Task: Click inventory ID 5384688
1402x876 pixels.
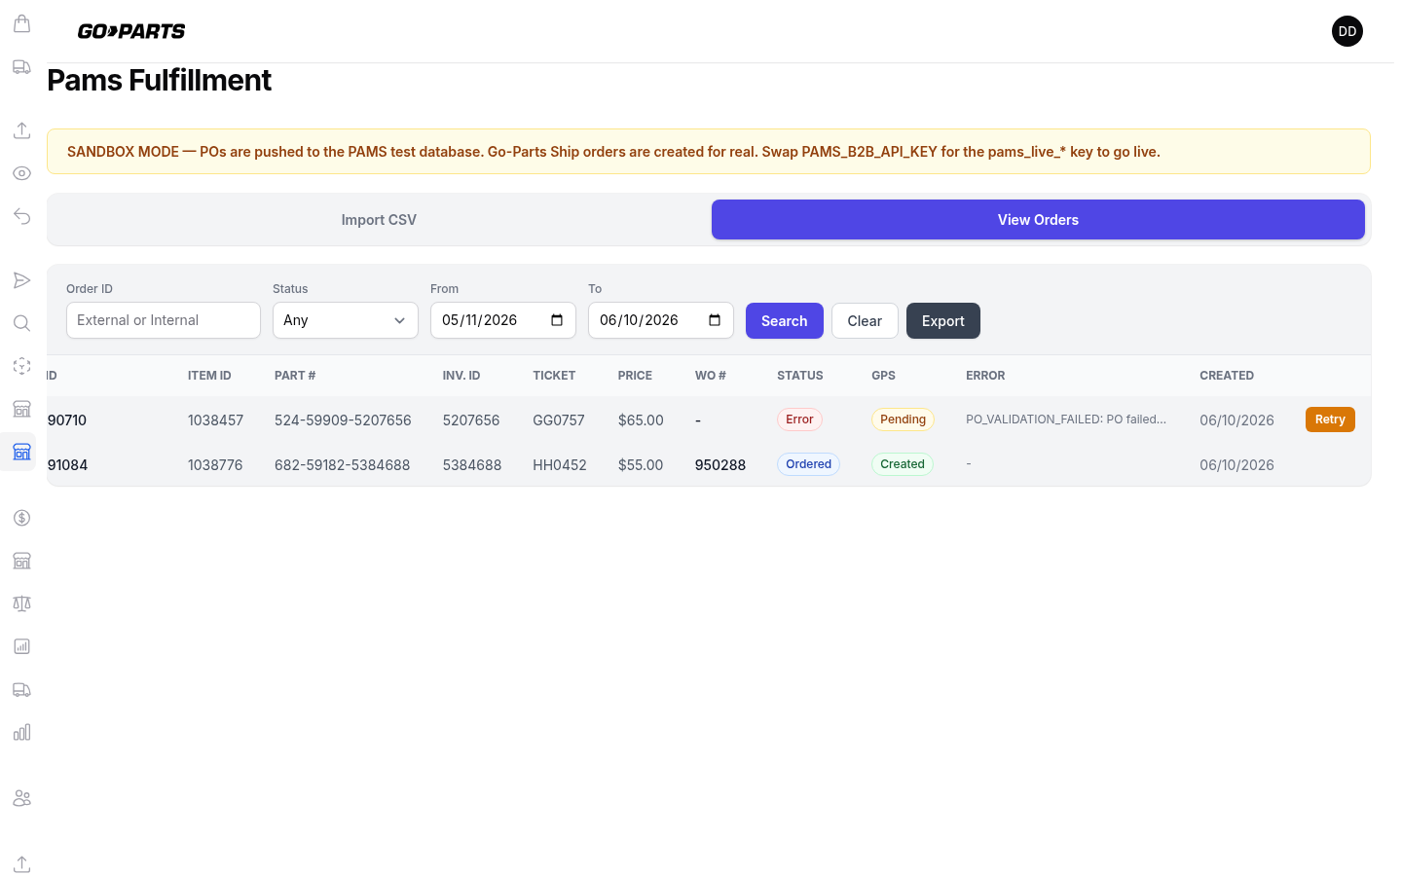Action: pyautogui.click(x=472, y=465)
